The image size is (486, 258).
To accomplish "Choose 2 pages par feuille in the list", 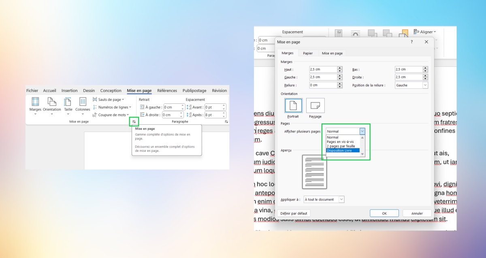I will coord(343,146).
